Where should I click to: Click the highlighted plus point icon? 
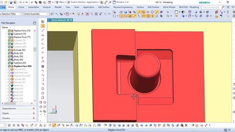(152, 16)
